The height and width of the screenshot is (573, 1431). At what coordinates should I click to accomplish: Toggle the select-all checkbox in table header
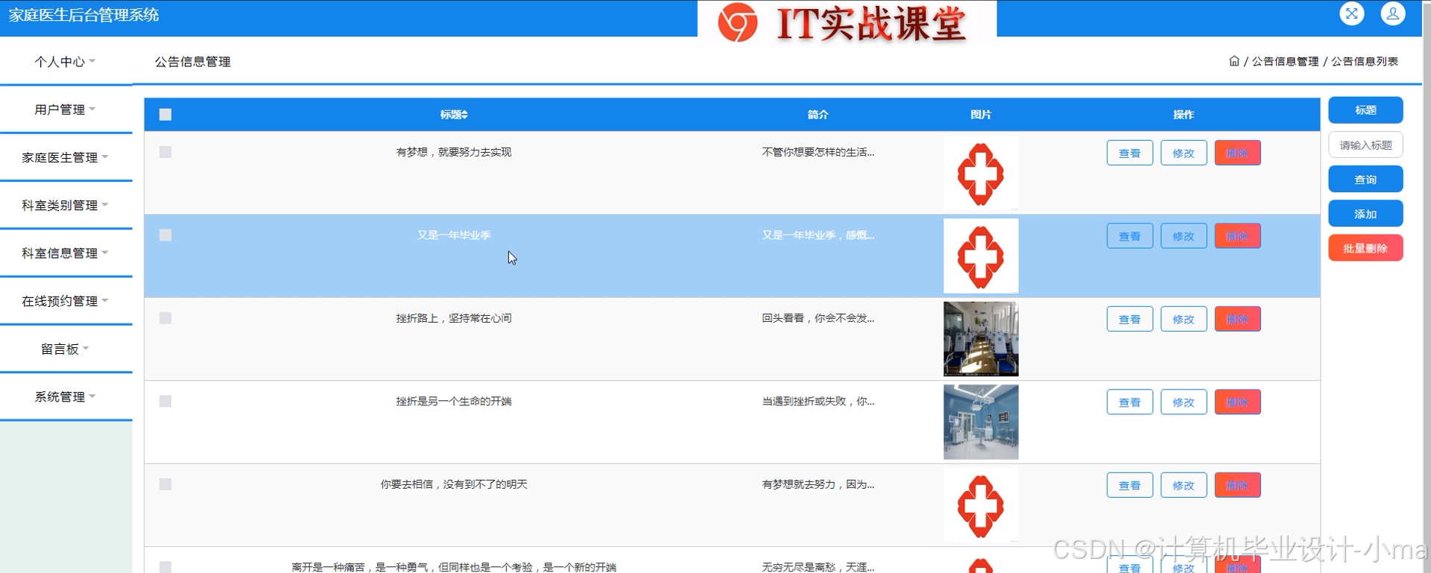click(x=165, y=115)
